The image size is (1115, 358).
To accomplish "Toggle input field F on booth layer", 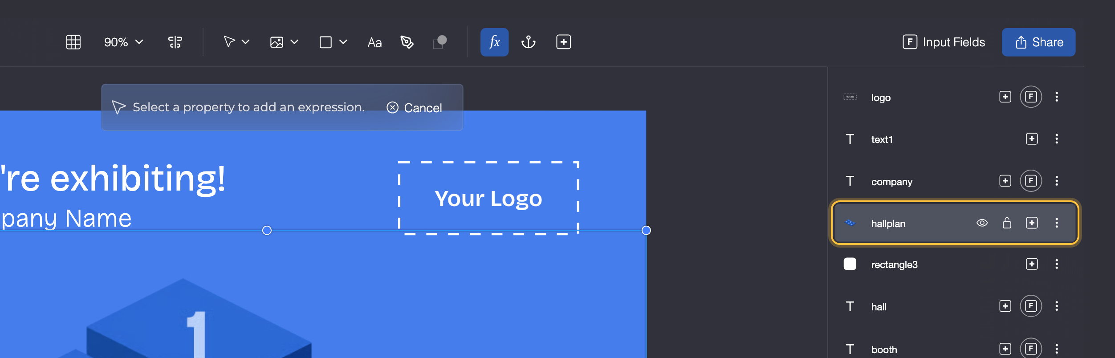I will (x=1031, y=349).
